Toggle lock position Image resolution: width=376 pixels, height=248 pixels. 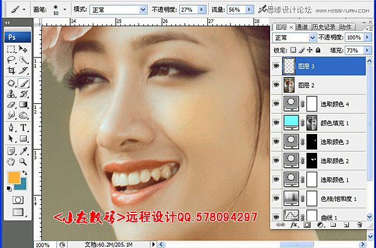(310, 50)
